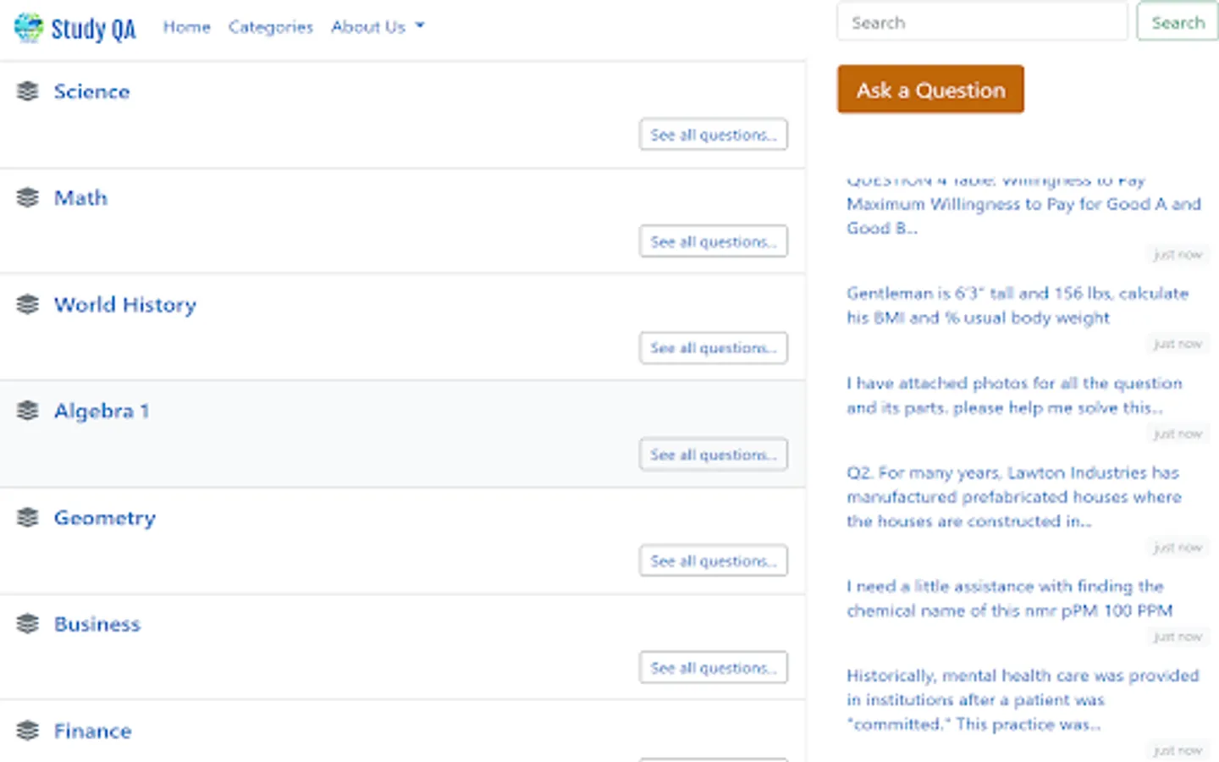This screenshot has width=1219, height=762.
Task: Focus the Search input field
Action: pos(982,22)
